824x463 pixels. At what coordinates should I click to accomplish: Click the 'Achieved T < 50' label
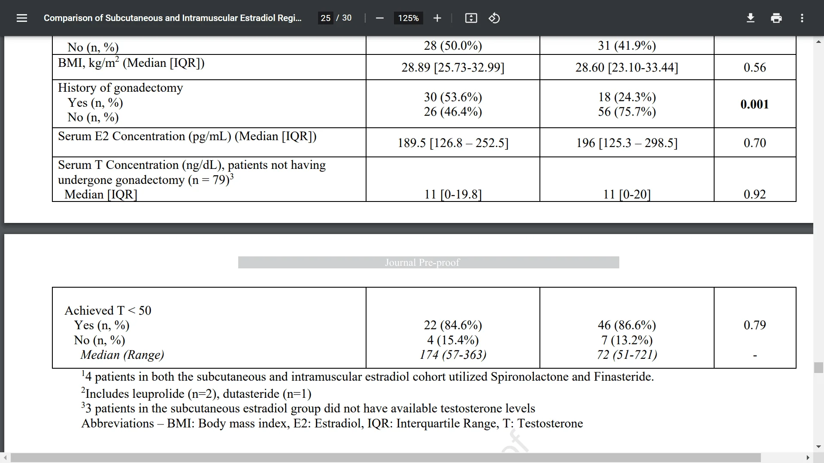108,310
